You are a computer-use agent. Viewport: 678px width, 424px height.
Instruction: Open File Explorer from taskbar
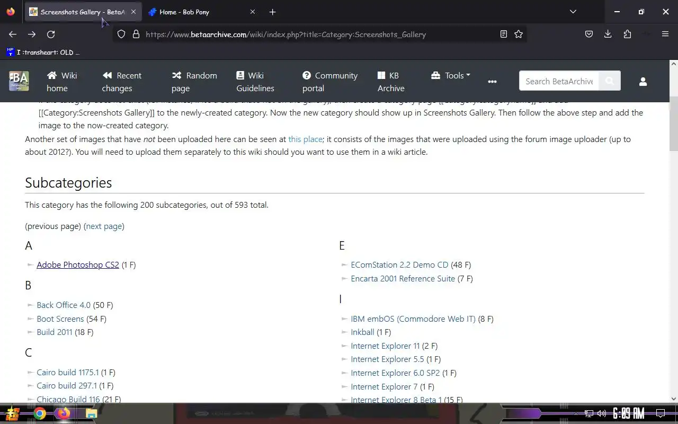coord(91,413)
